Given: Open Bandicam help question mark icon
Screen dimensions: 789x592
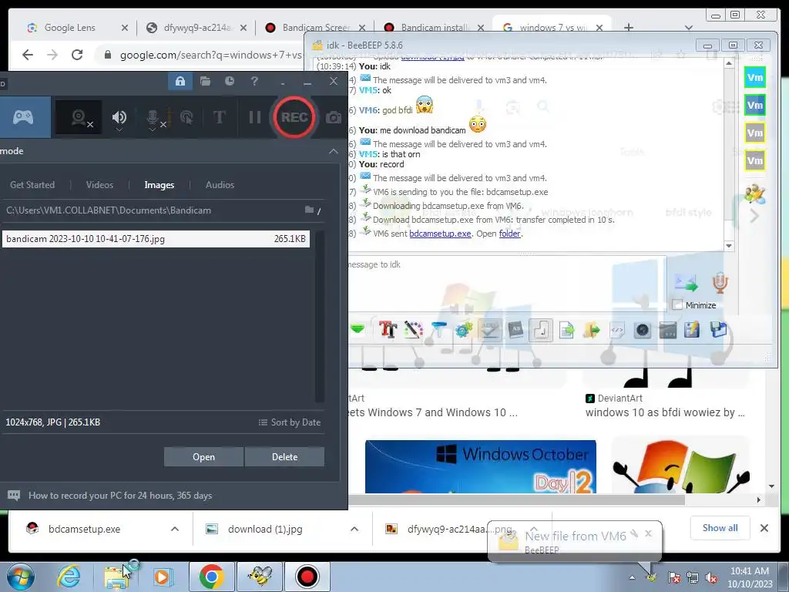Looking at the screenshot, I should [x=254, y=81].
